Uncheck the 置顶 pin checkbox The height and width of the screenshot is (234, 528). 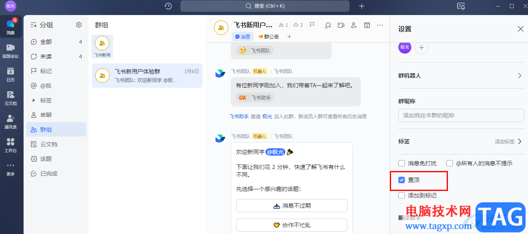[x=402, y=180]
